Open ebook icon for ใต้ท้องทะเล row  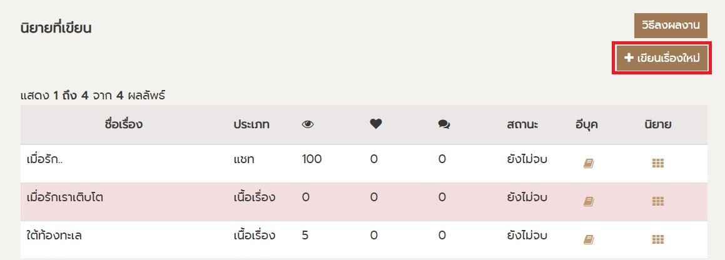(x=588, y=239)
